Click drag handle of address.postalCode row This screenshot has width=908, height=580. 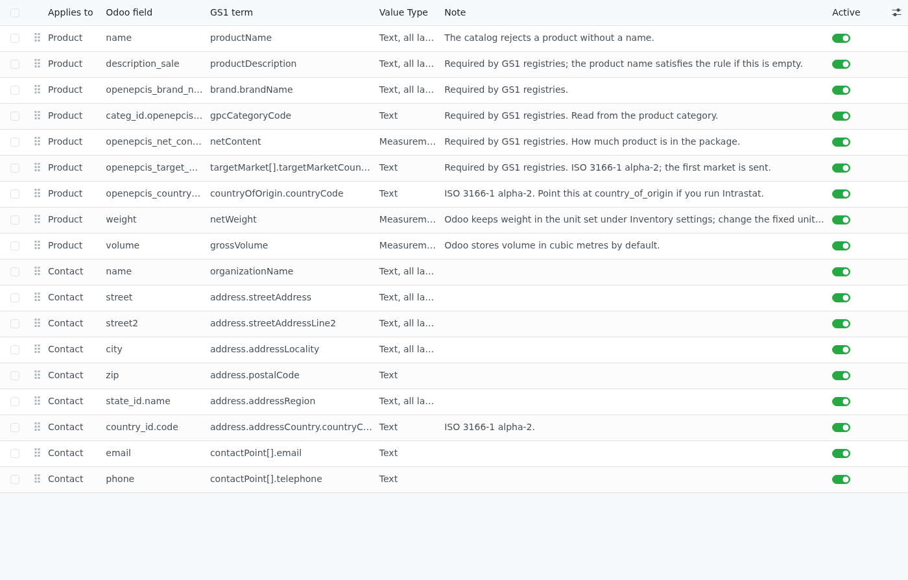tap(37, 375)
